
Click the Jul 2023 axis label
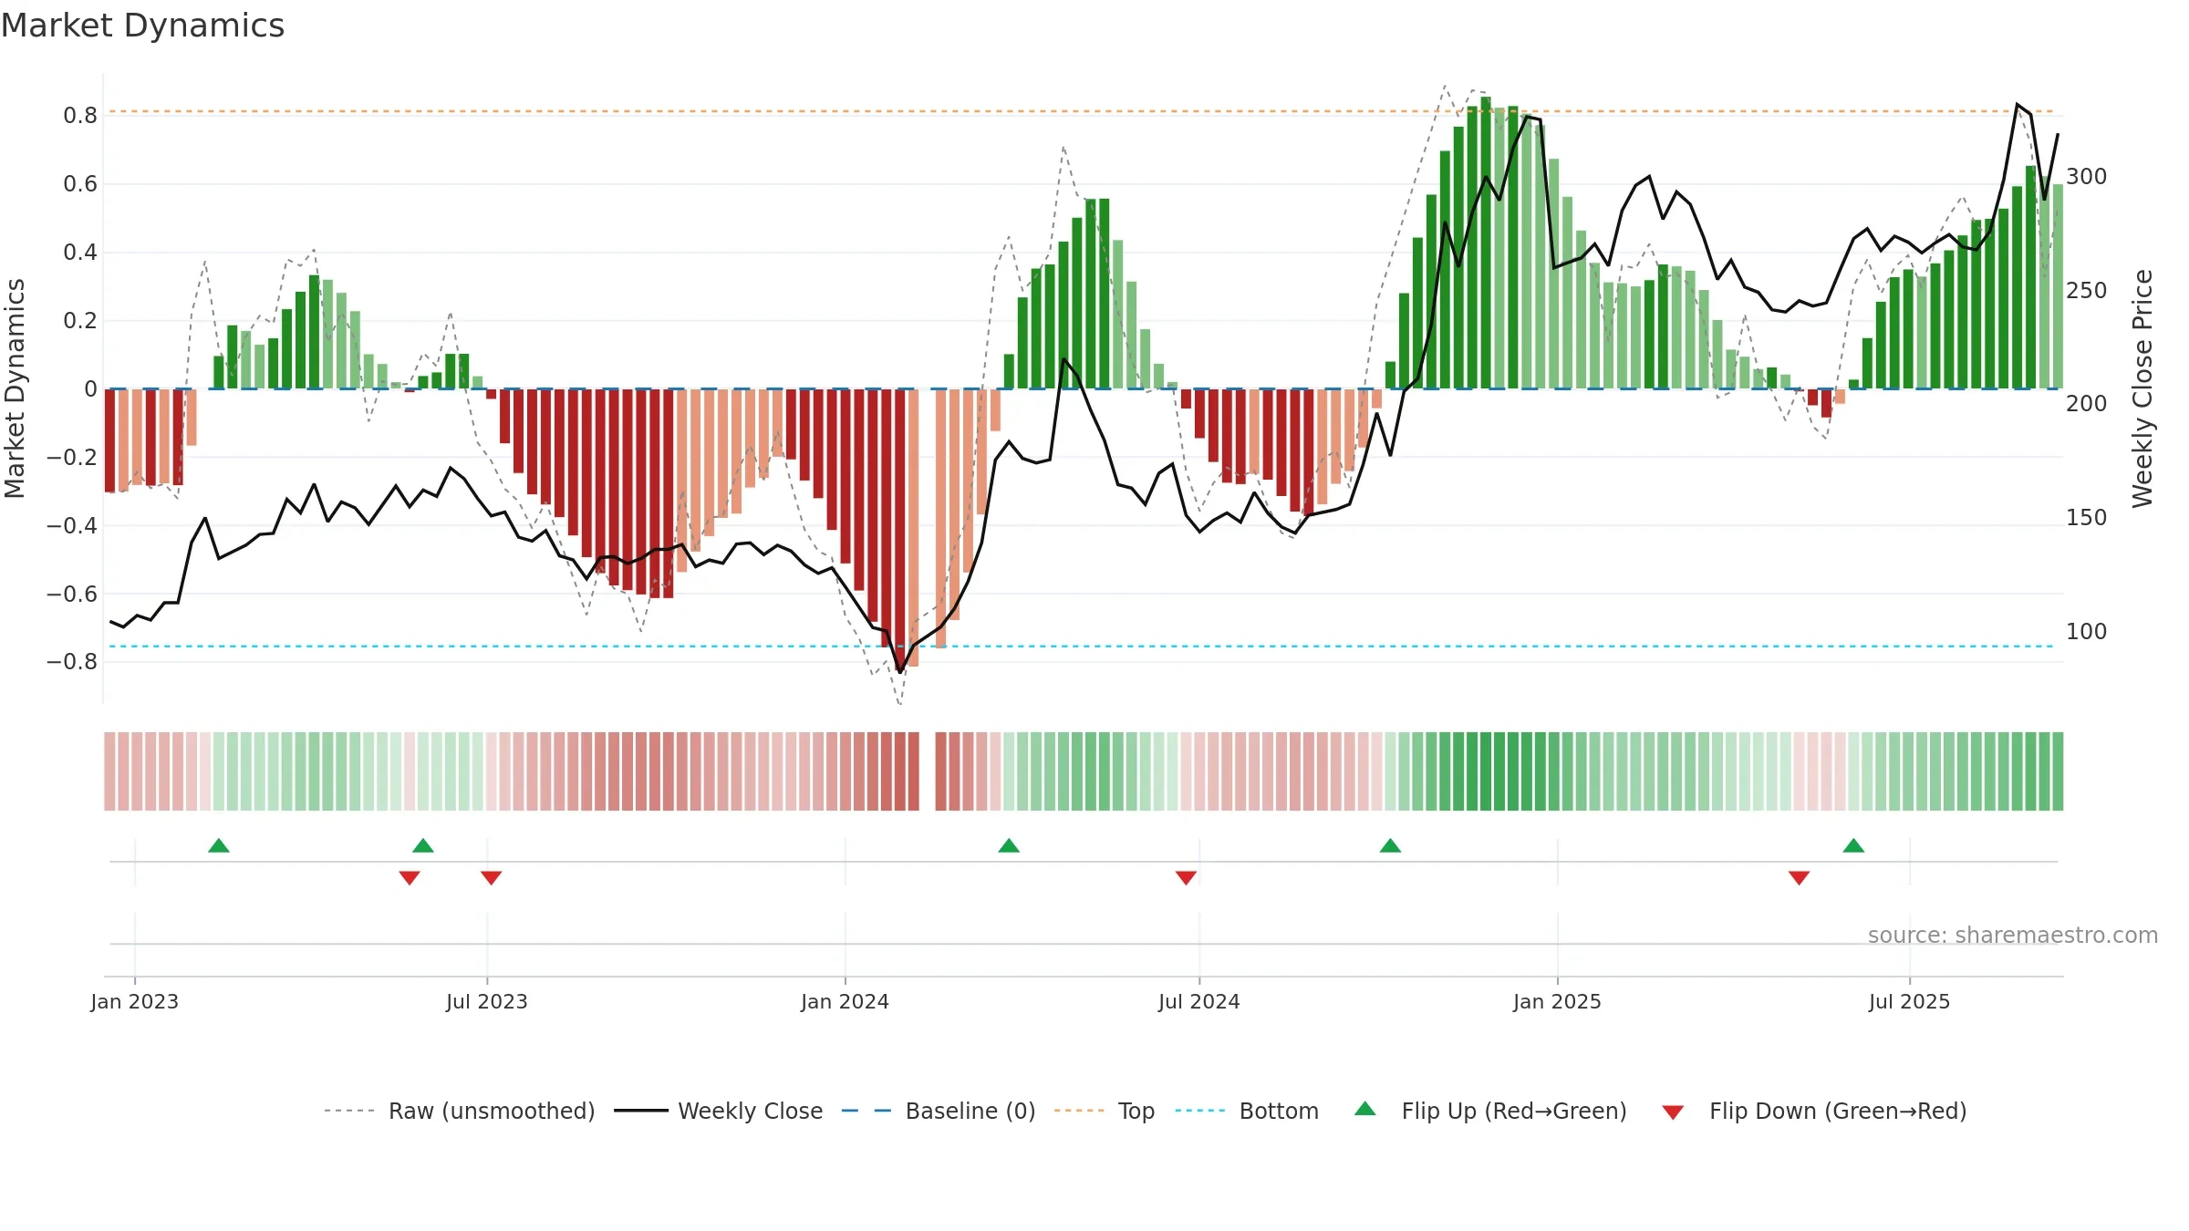pyautogui.click(x=487, y=1001)
